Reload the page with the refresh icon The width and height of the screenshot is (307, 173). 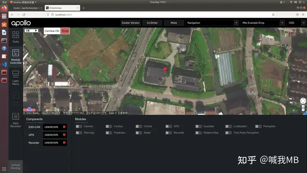24,15
